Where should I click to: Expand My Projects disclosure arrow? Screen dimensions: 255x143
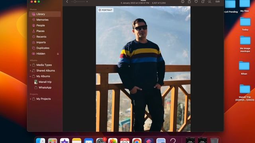[x=30, y=99]
